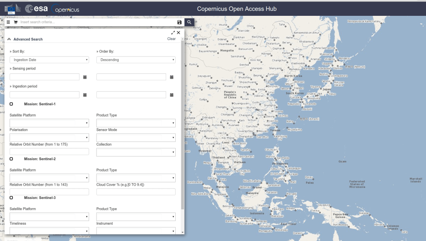Enable the Mission: Sentinel-1 checkbox

point(11,104)
